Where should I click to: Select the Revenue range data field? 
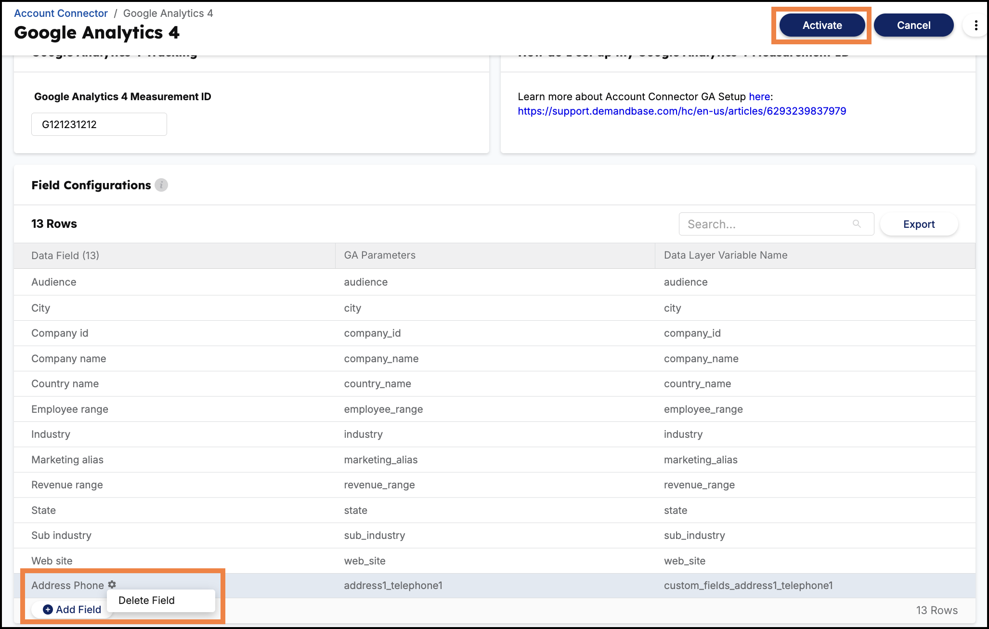tap(67, 485)
